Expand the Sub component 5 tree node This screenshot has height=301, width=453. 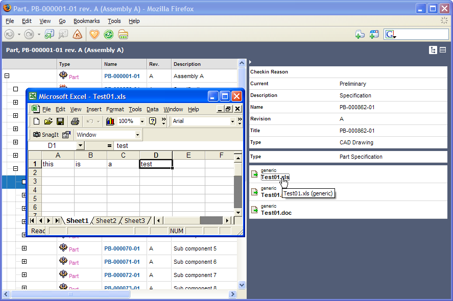click(24, 248)
